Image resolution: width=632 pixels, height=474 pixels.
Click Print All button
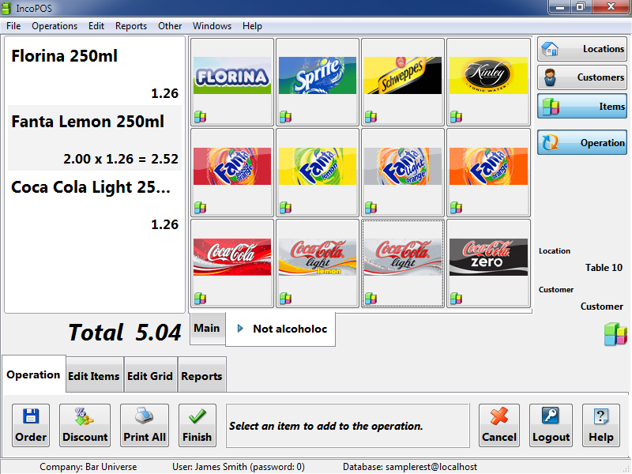(x=145, y=426)
